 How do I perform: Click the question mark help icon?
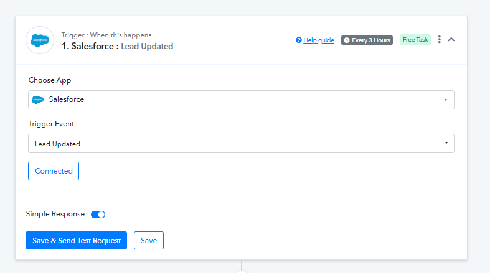tap(299, 40)
